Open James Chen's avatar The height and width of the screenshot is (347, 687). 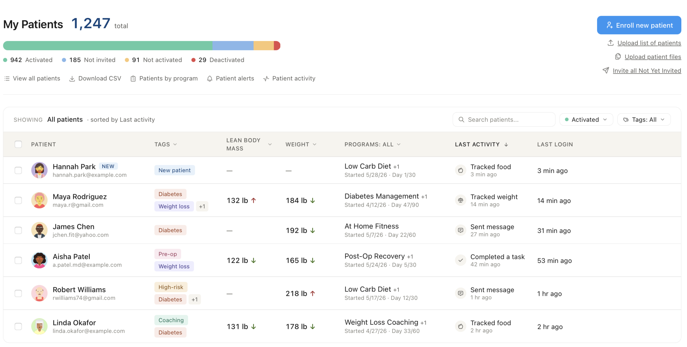(x=39, y=230)
